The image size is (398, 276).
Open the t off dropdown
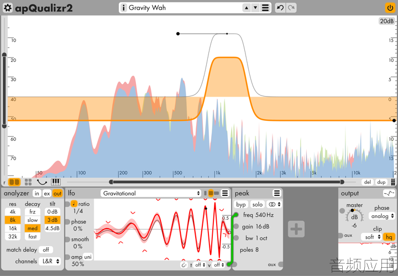pos(200,265)
